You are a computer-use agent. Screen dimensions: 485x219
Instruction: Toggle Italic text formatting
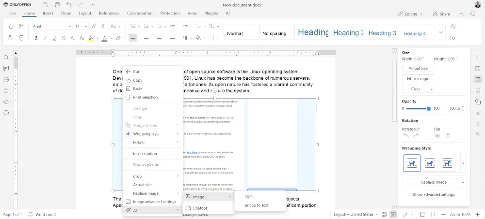(x=45, y=38)
